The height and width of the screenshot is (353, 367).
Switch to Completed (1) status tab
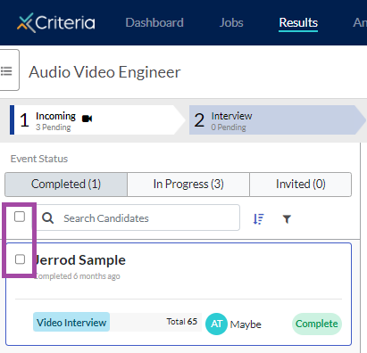[x=66, y=185]
